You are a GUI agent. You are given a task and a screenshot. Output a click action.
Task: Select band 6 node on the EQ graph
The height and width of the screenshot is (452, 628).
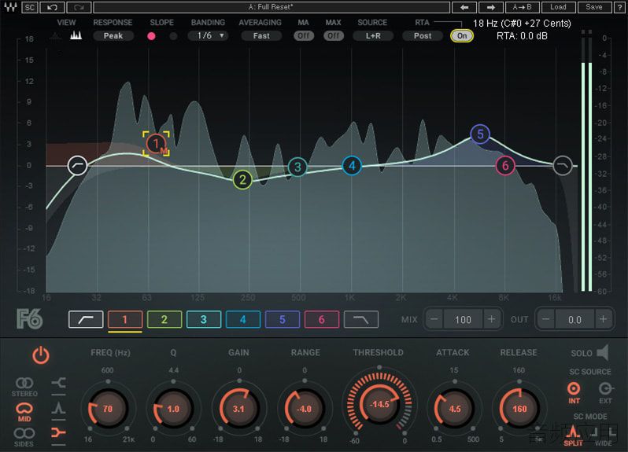[505, 166]
